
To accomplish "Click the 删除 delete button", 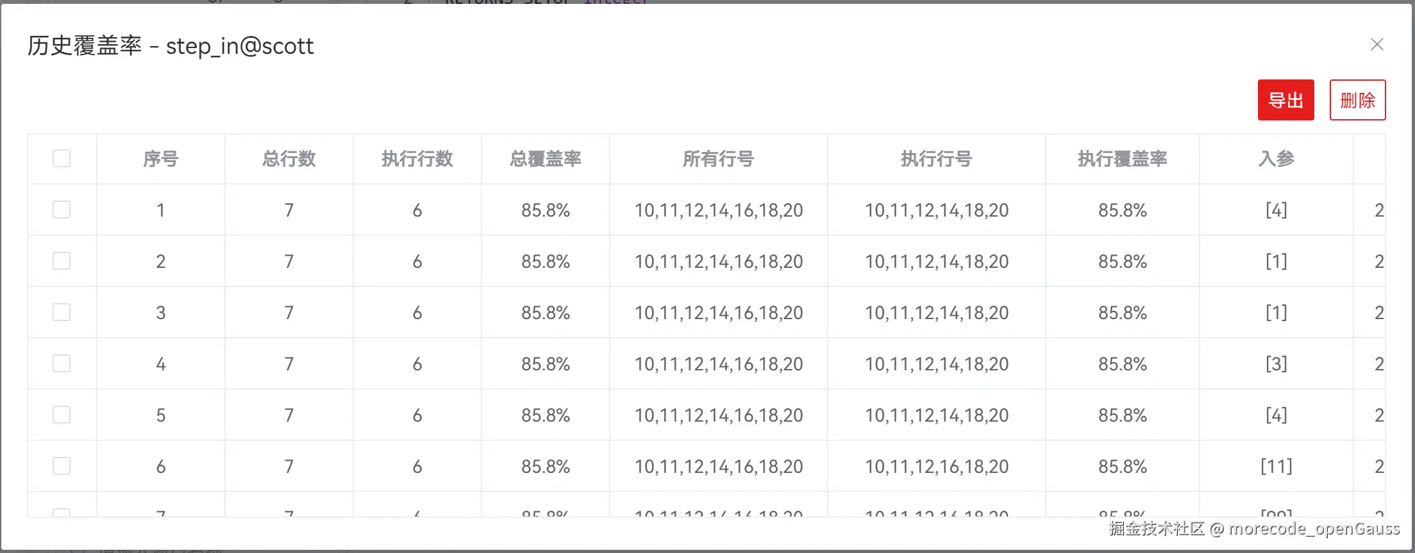I will [x=1357, y=100].
